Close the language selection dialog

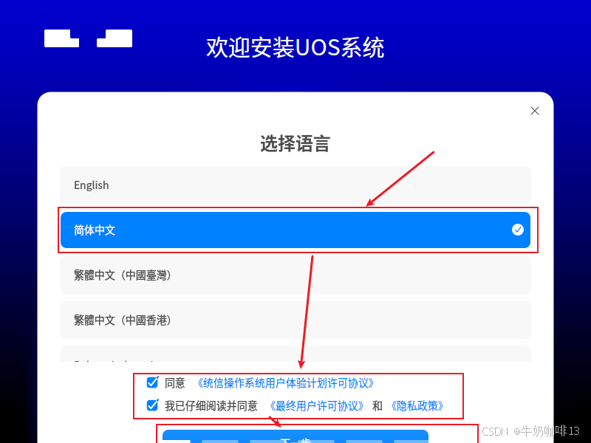pos(534,111)
